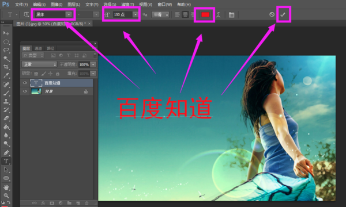The image size is (346, 207).
Task: Select the Paint Bucket tool
Action: coord(6,126)
